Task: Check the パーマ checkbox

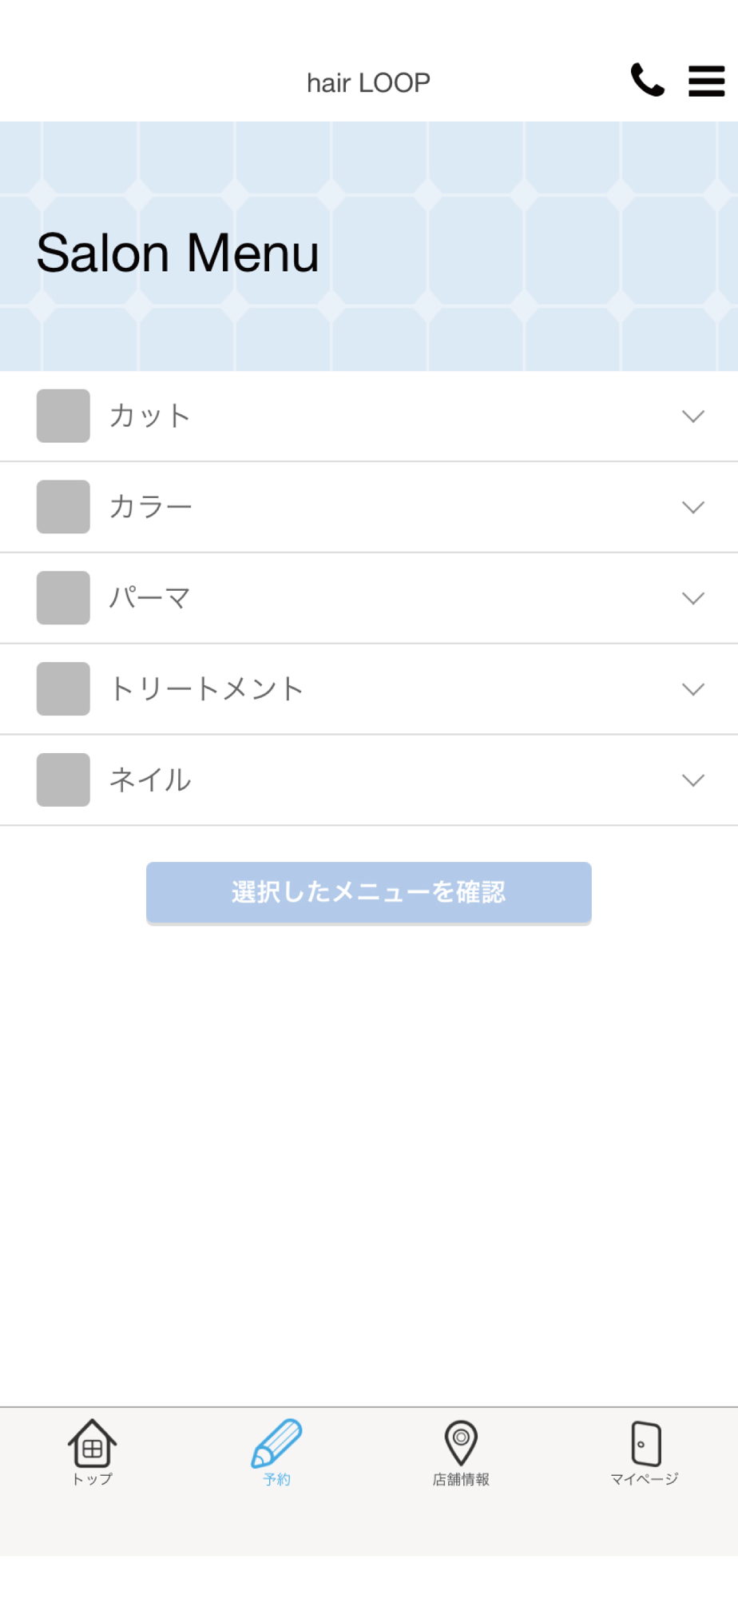Action: tap(63, 598)
